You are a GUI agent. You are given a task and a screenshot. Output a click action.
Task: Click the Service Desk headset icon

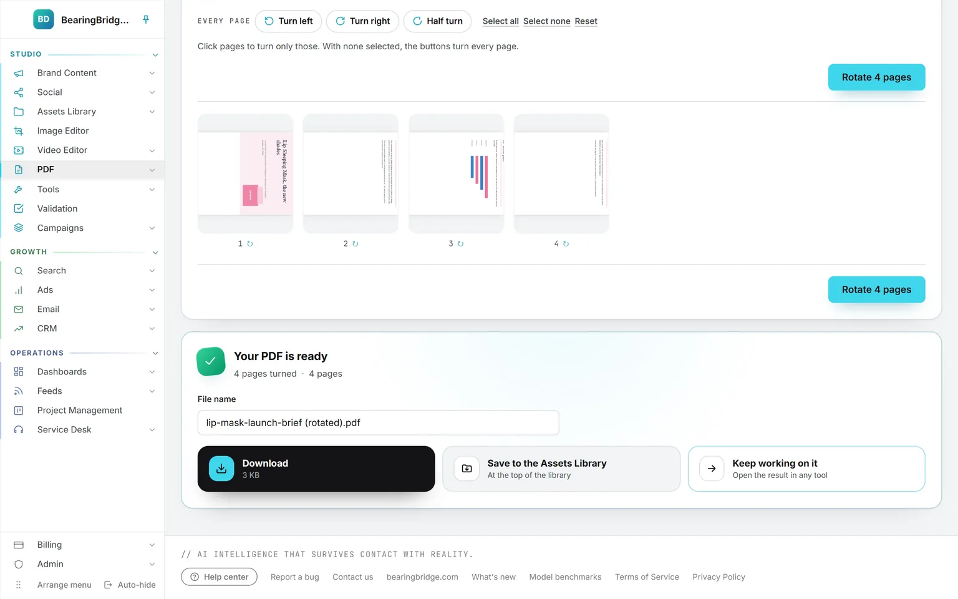(19, 430)
